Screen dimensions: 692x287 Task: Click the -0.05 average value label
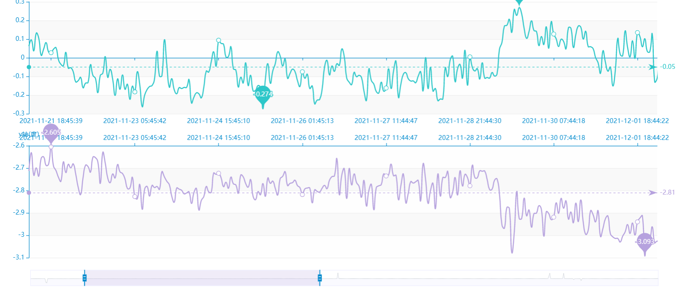[668, 67]
